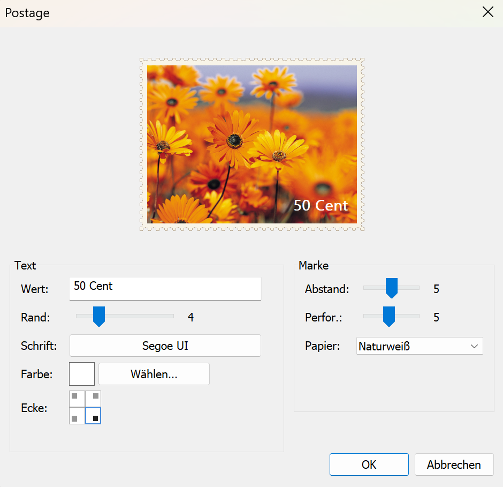Open the color picker via Wählen...

click(x=154, y=374)
